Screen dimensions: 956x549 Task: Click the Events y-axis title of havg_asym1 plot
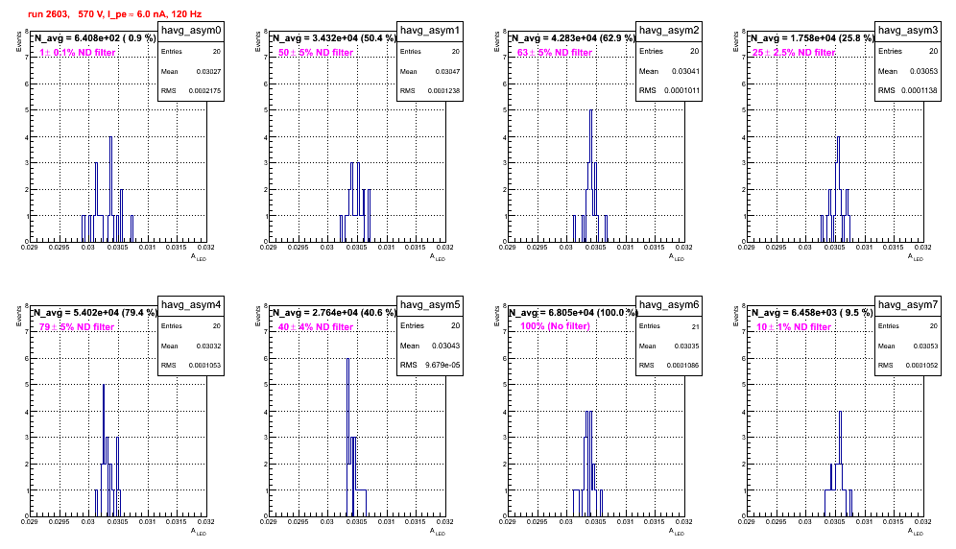tap(258, 41)
